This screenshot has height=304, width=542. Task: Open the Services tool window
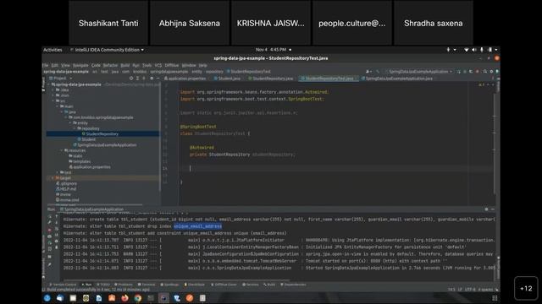pos(251,285)
